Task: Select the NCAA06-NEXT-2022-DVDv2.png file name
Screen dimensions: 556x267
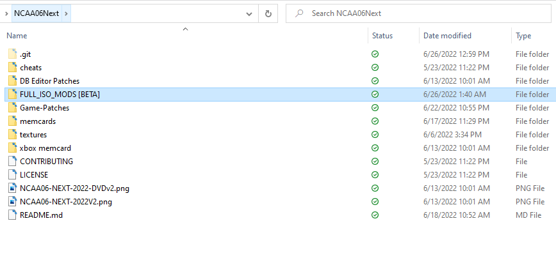Action: point(74,188)
